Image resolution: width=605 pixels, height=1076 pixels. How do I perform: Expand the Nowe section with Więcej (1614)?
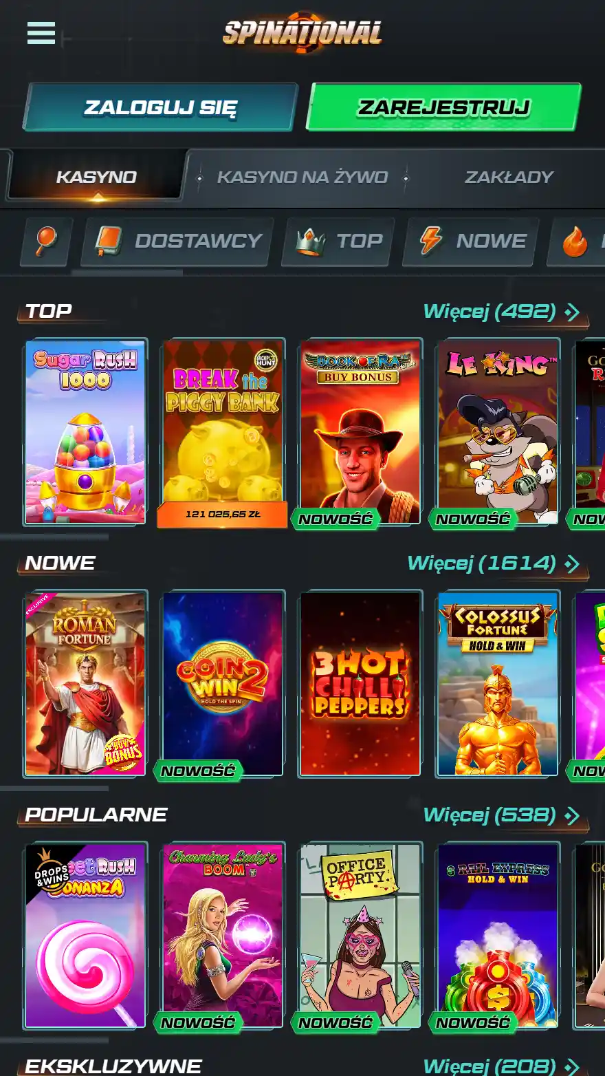494,563
